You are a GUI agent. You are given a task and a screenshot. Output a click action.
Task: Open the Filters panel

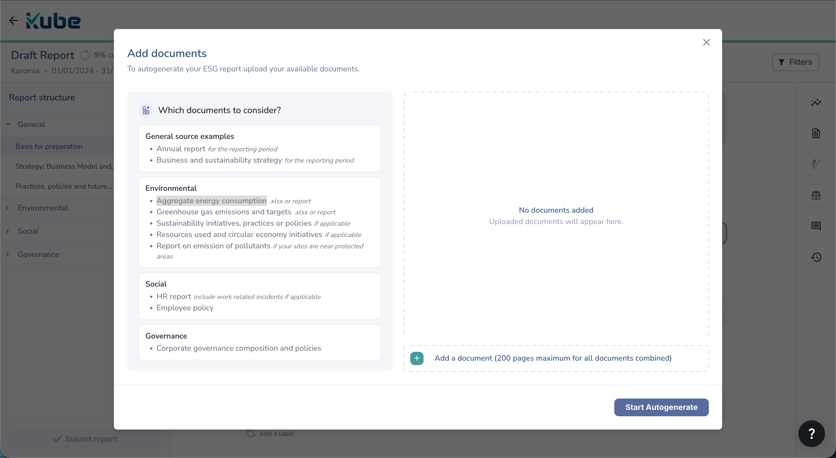(796, 62)
